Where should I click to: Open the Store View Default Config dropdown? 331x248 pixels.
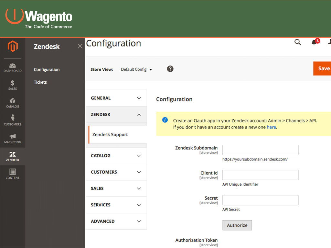[x=136, y=69]
